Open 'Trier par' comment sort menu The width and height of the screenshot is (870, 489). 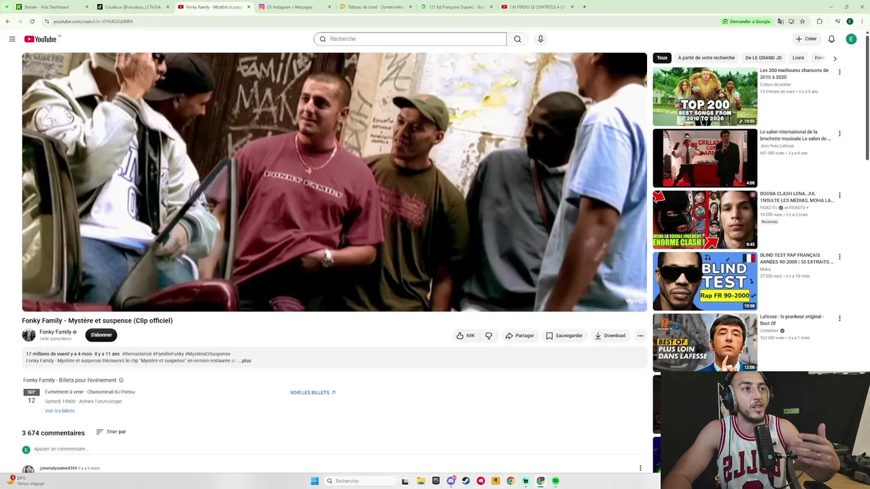point(111,432)
